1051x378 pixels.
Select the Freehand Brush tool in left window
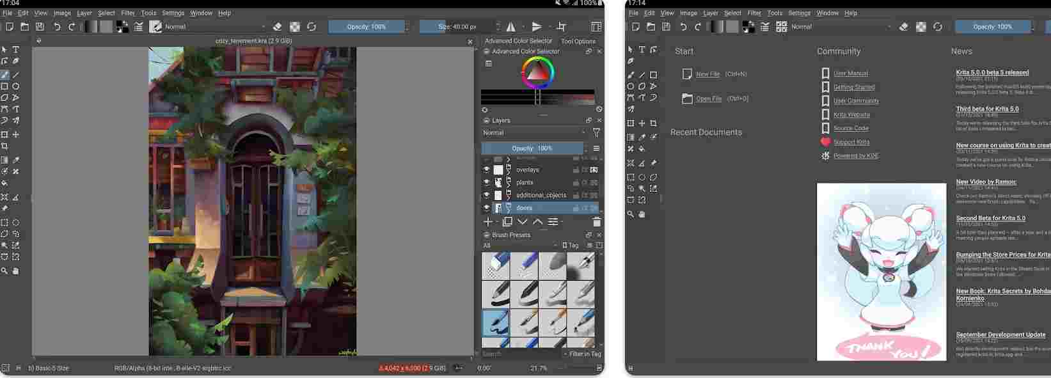coord(4,75)
